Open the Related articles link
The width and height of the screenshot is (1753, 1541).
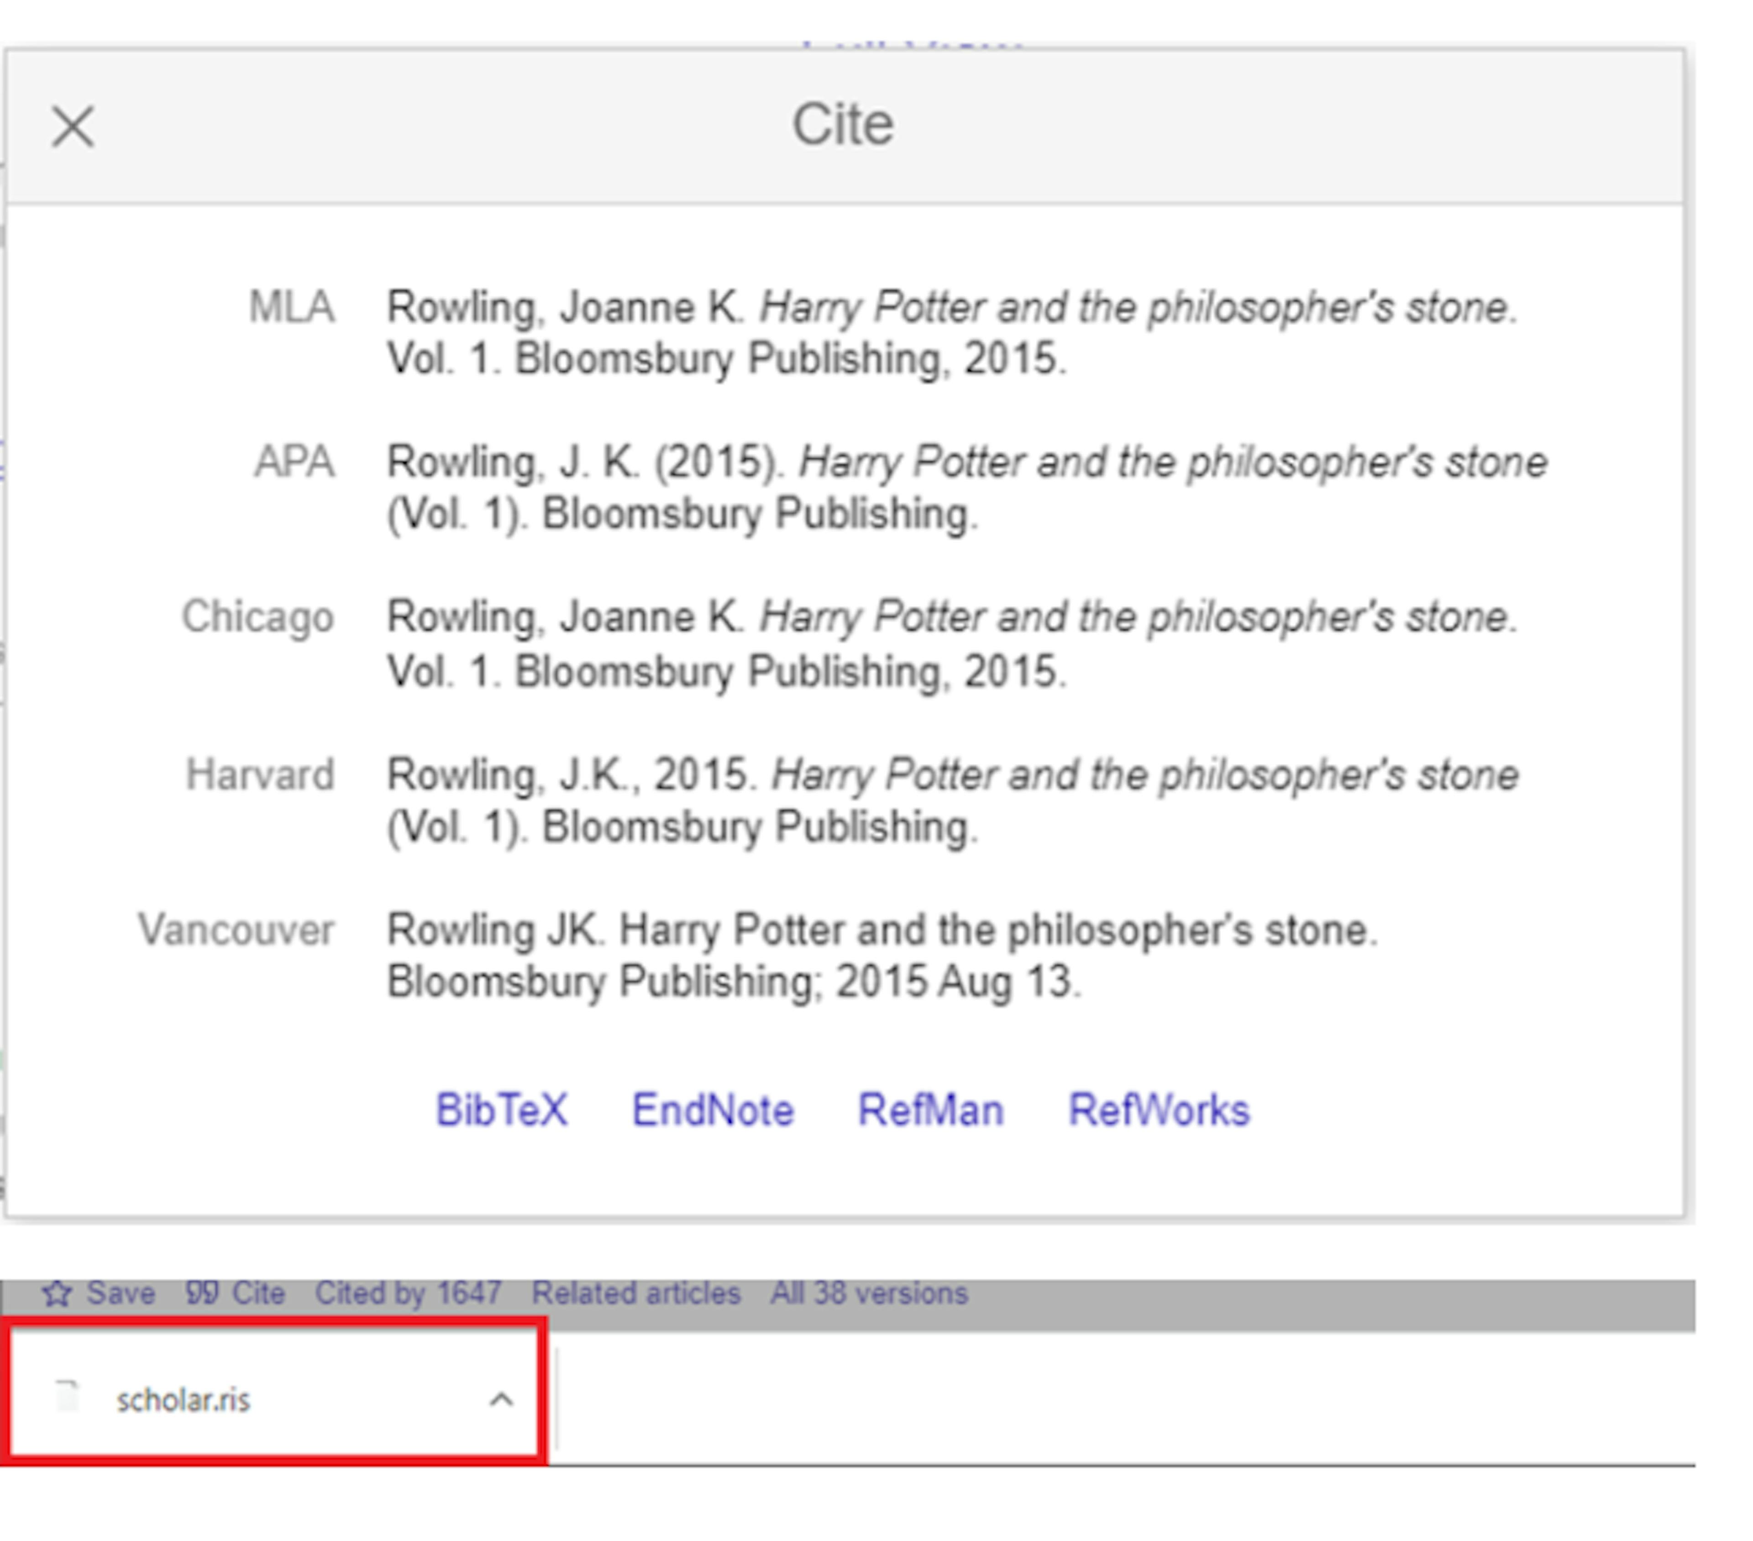pyautogui.click(x=635, y=1293)
